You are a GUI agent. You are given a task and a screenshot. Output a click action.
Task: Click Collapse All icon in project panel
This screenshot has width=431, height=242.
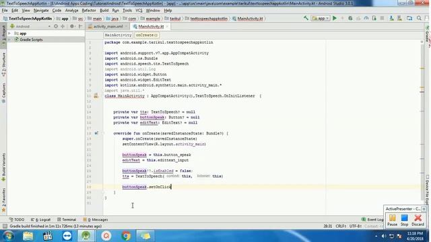(63, 26)
